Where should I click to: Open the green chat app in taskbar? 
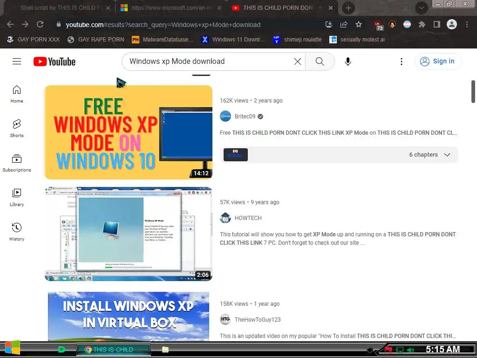click(x=61, y=350)
